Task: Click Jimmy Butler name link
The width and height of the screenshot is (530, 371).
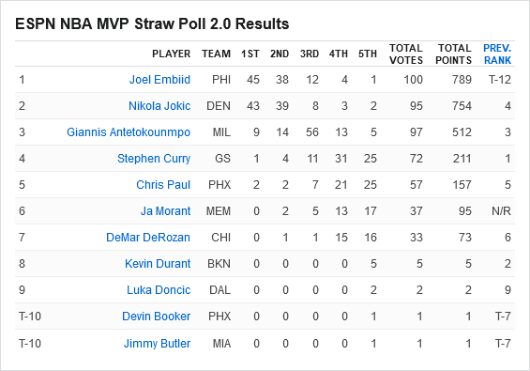Action: [x=157, y=343]
